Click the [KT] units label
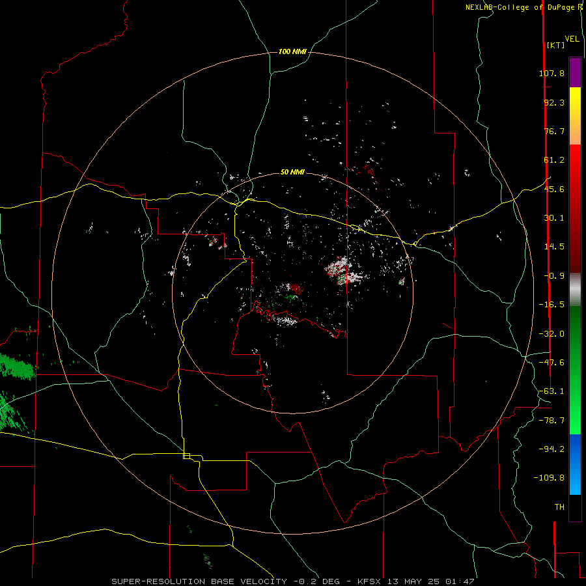This screenshot has width=586, height=586. click(x=556, y=45)
